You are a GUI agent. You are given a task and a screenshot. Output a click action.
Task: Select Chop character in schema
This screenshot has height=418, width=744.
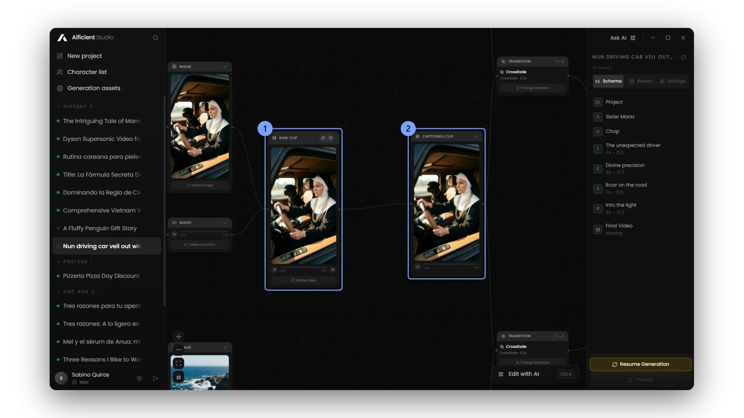click(x=640, y=132)
